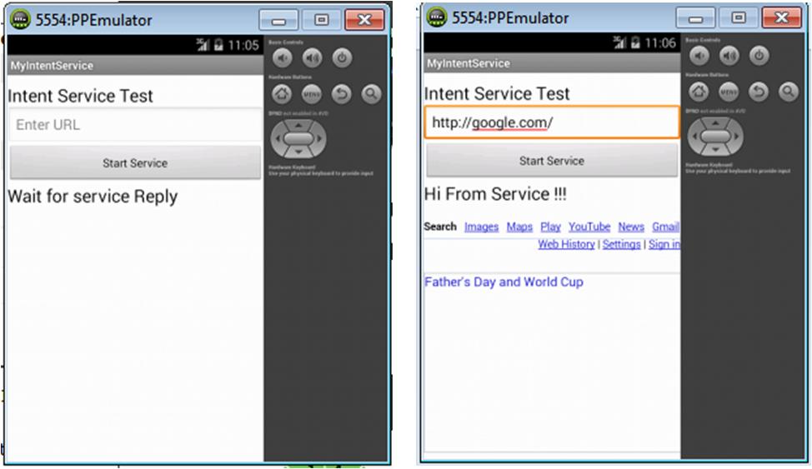Image resolution: width=812 pixels, height=469 pixels.
Task: Click 'Wait for service Reply' text
Action: (x=93, y=197)
